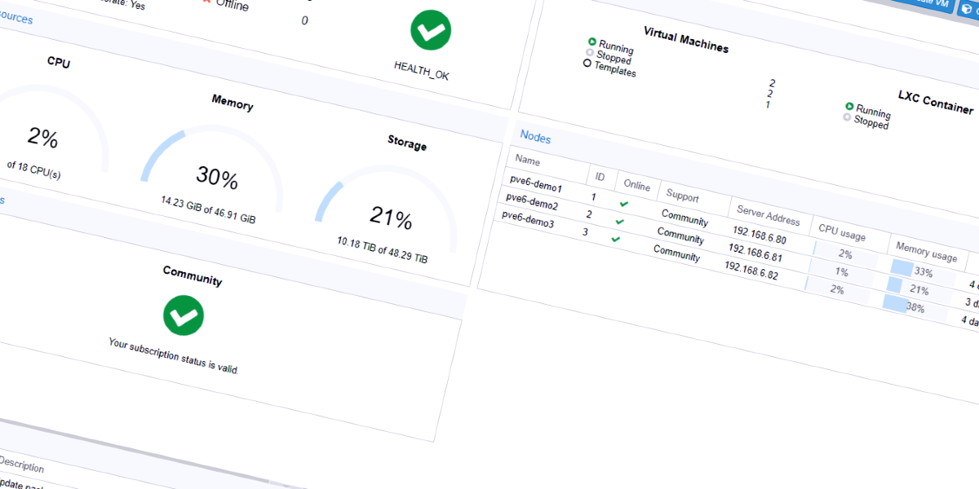Click the Virtual Machines Stopped status icon
Image resolution: width=979 pixels, height=489 pixels.
point(589,52)
